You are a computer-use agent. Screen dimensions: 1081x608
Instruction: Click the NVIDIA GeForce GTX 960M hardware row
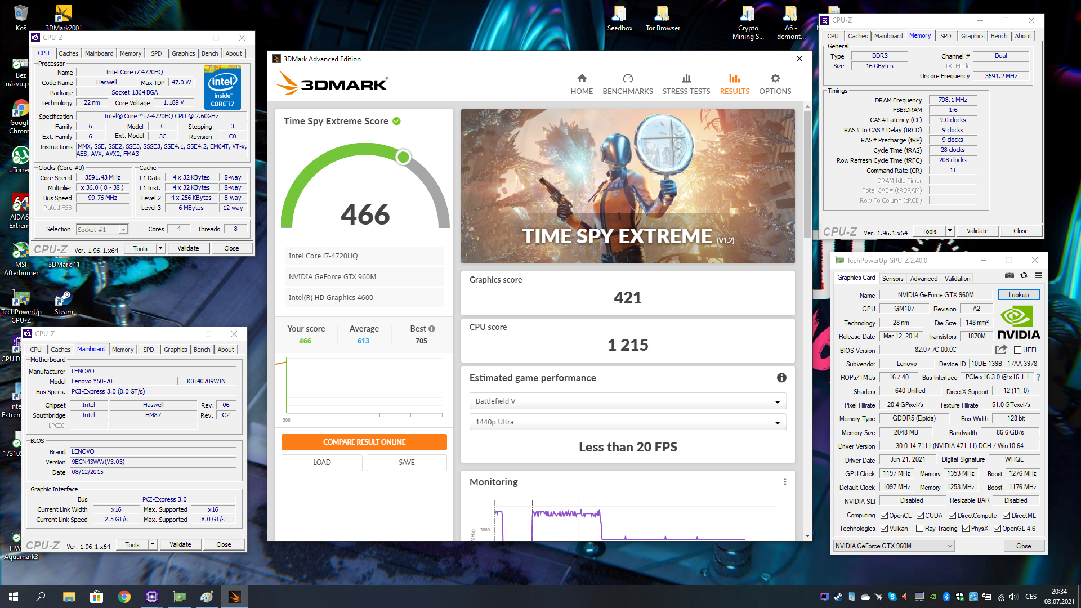[x=364, y=276]
